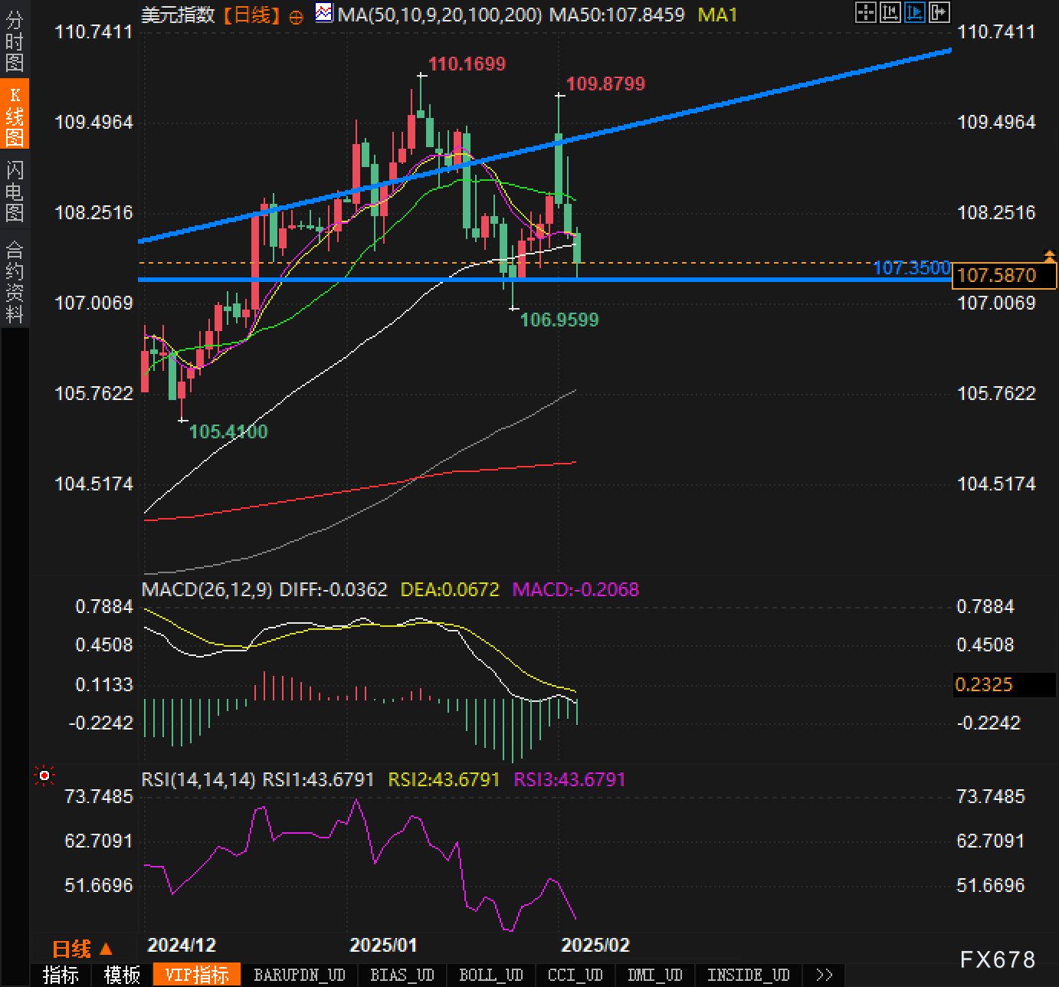The height and width of the screenshot is (987, 1059).
Task: Select the BOLL_UD indicator
Action: click(x=490, y=975)
